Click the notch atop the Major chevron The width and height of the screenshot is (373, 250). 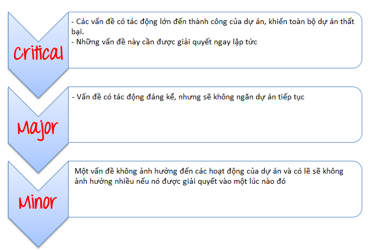pos(38,113)
